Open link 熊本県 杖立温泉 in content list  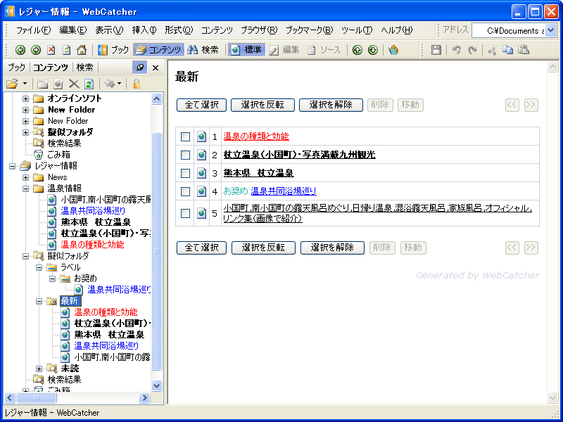[x=258, y=173]
